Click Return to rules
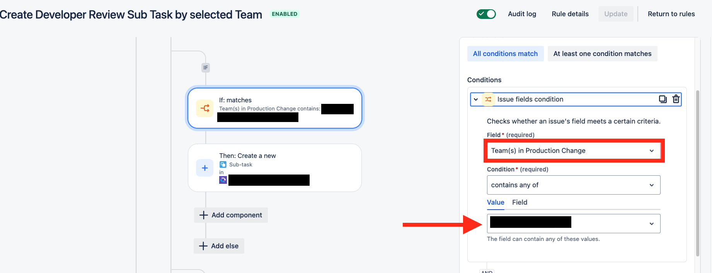This screenshot has width=712, height=273. 671,14
